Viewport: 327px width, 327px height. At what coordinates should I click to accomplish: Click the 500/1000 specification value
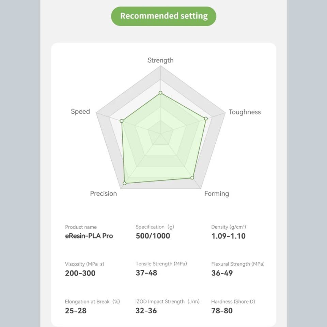[x=153, y=236]
